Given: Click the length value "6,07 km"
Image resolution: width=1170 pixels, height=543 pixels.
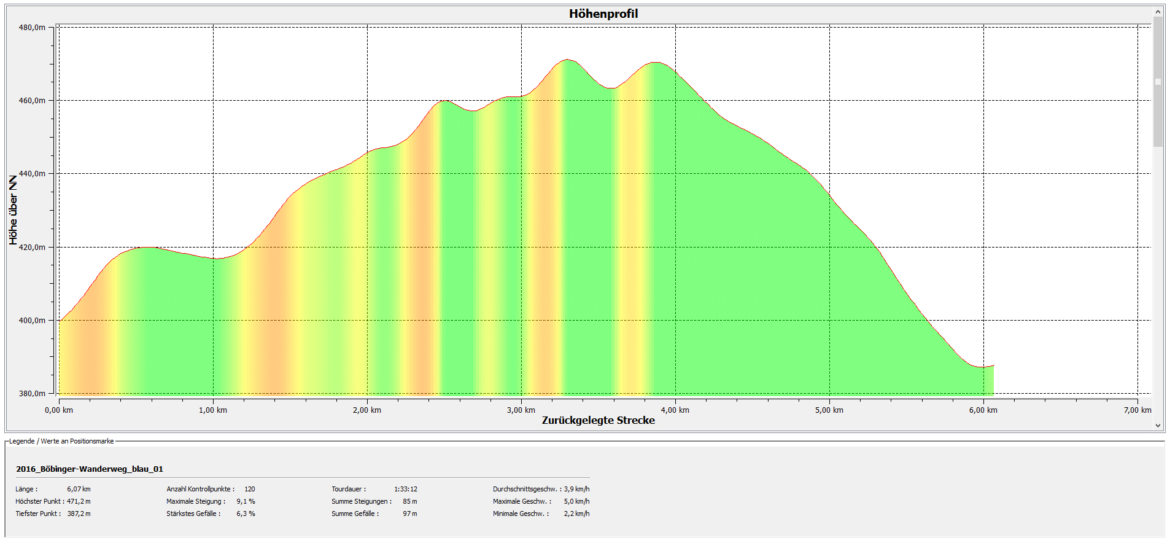Looking at the screenshot, I should tap(79, 490).
